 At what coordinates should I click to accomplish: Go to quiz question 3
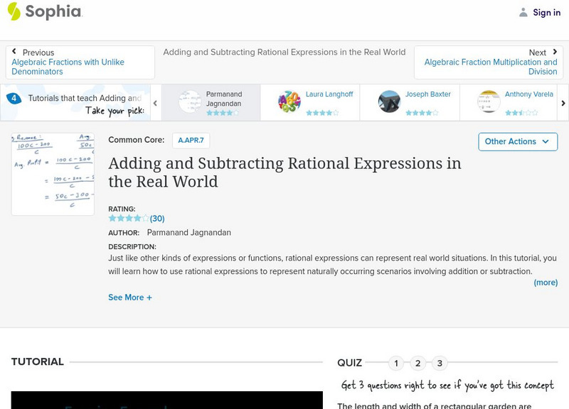[440, 364]
